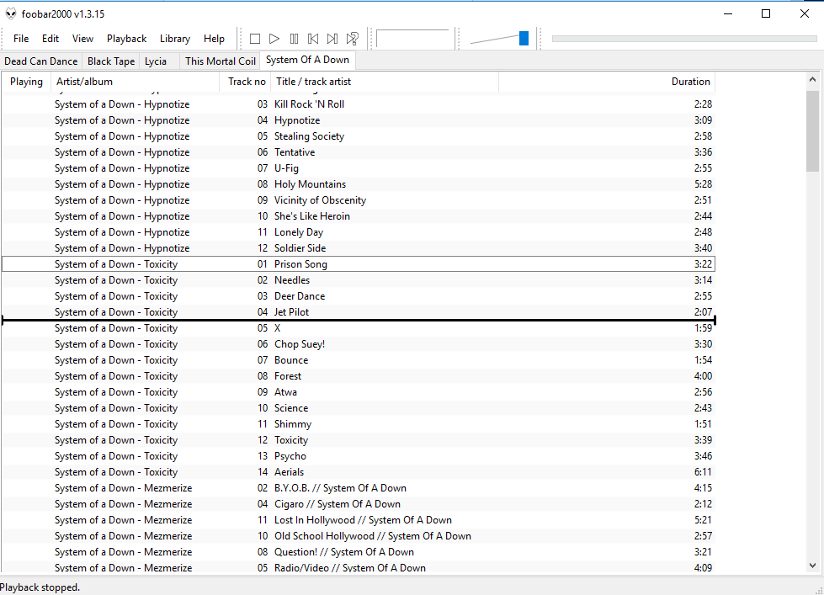The width and height of the screenshot is (824, 595).
Task: Click the visualization box in the toolbar
Action: pos(412,39)
